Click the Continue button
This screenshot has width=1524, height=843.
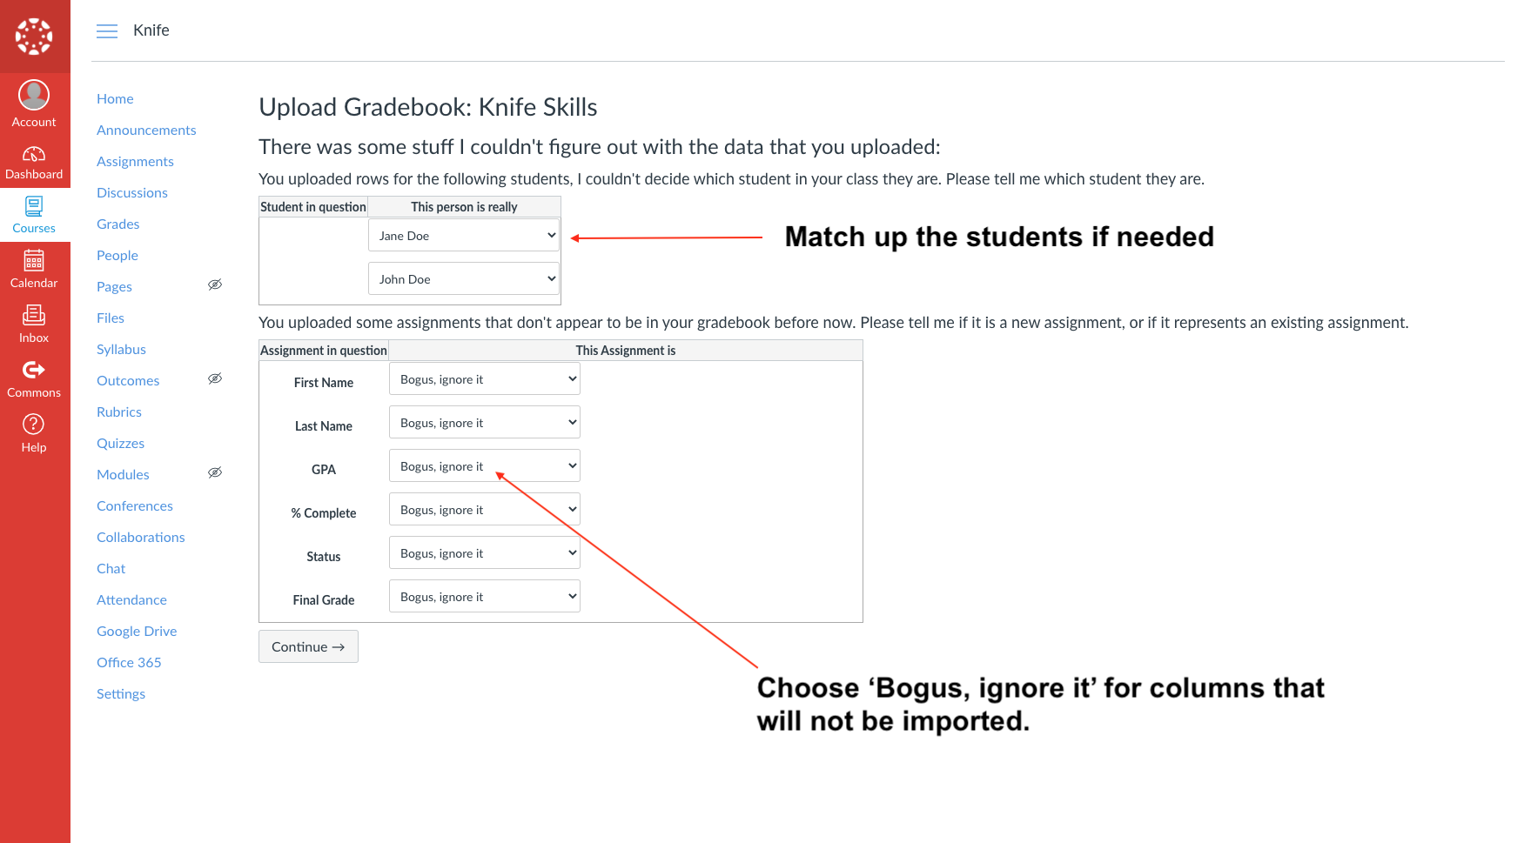pyautogui.click(x=308, y=646)
